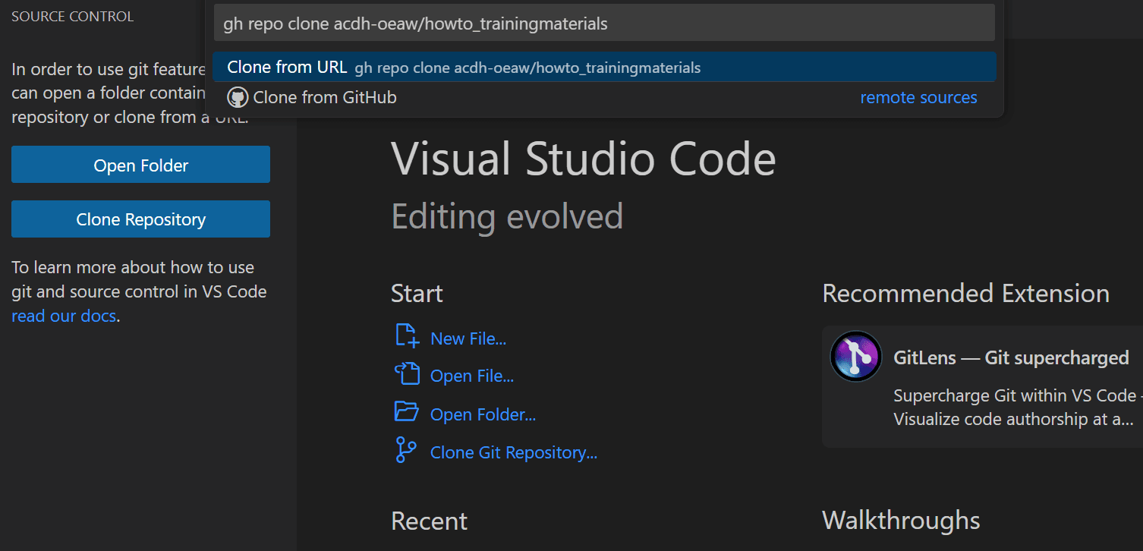Choose the Clone from GitHub entry

(325, 97)
